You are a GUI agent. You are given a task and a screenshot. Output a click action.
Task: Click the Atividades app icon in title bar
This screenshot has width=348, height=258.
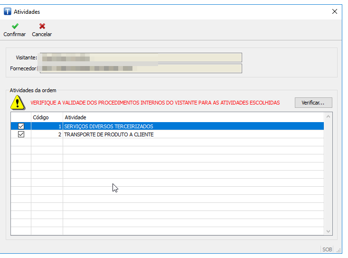point(7,11)
